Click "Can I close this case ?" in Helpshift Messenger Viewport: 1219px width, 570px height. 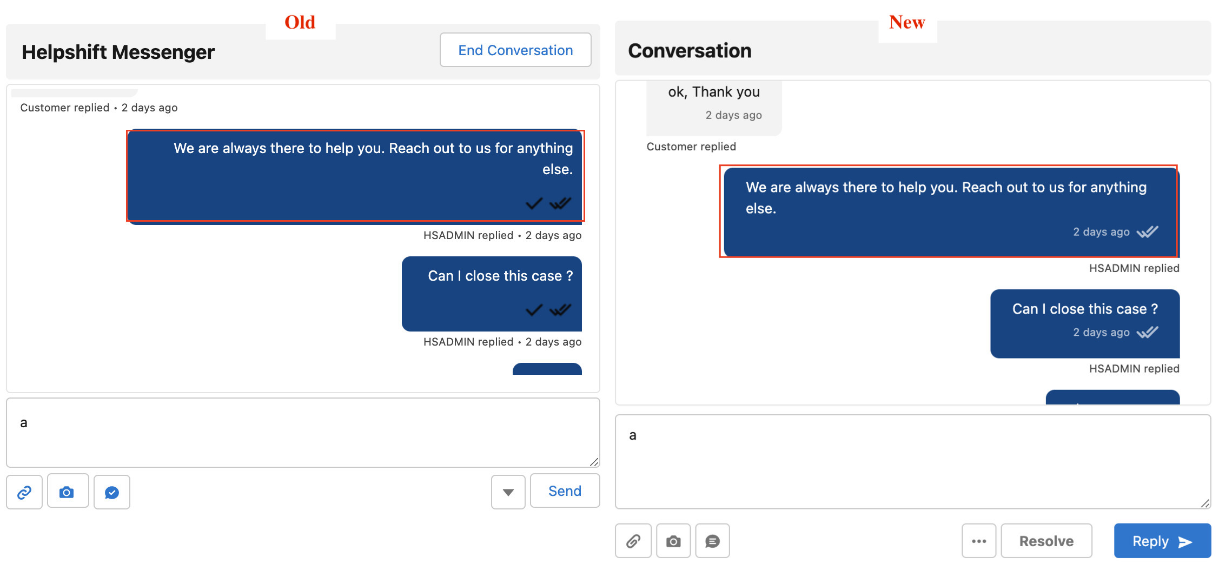(x=500, y=276)
